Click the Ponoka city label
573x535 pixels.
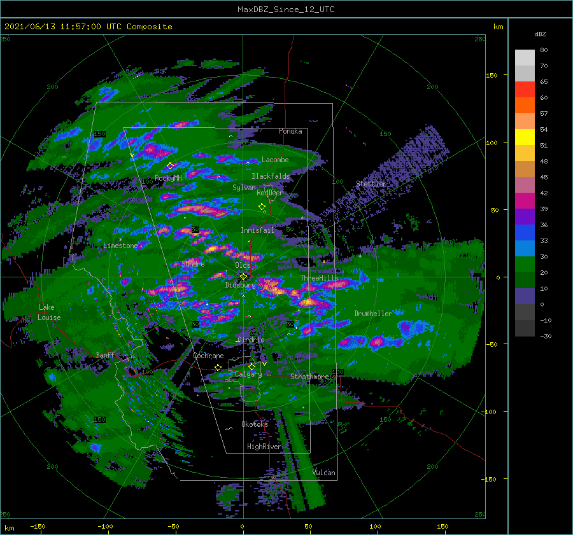290,131
